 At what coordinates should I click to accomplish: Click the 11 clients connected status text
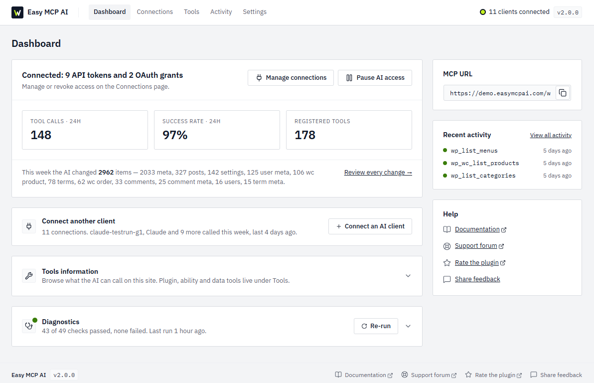click(519, 12)
